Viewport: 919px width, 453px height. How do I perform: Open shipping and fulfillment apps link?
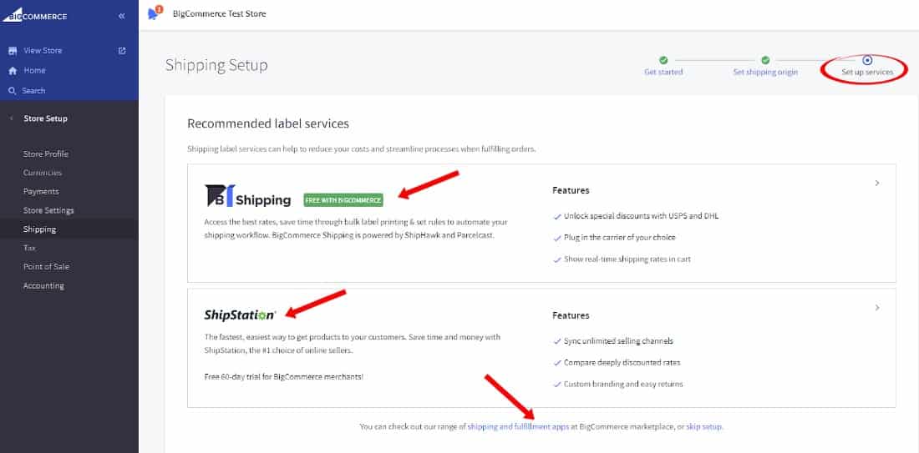[518, 427]
